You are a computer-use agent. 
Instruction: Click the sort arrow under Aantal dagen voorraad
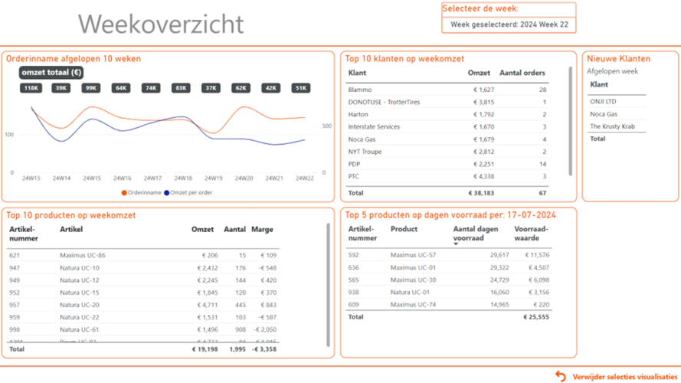tap(456, 244)
